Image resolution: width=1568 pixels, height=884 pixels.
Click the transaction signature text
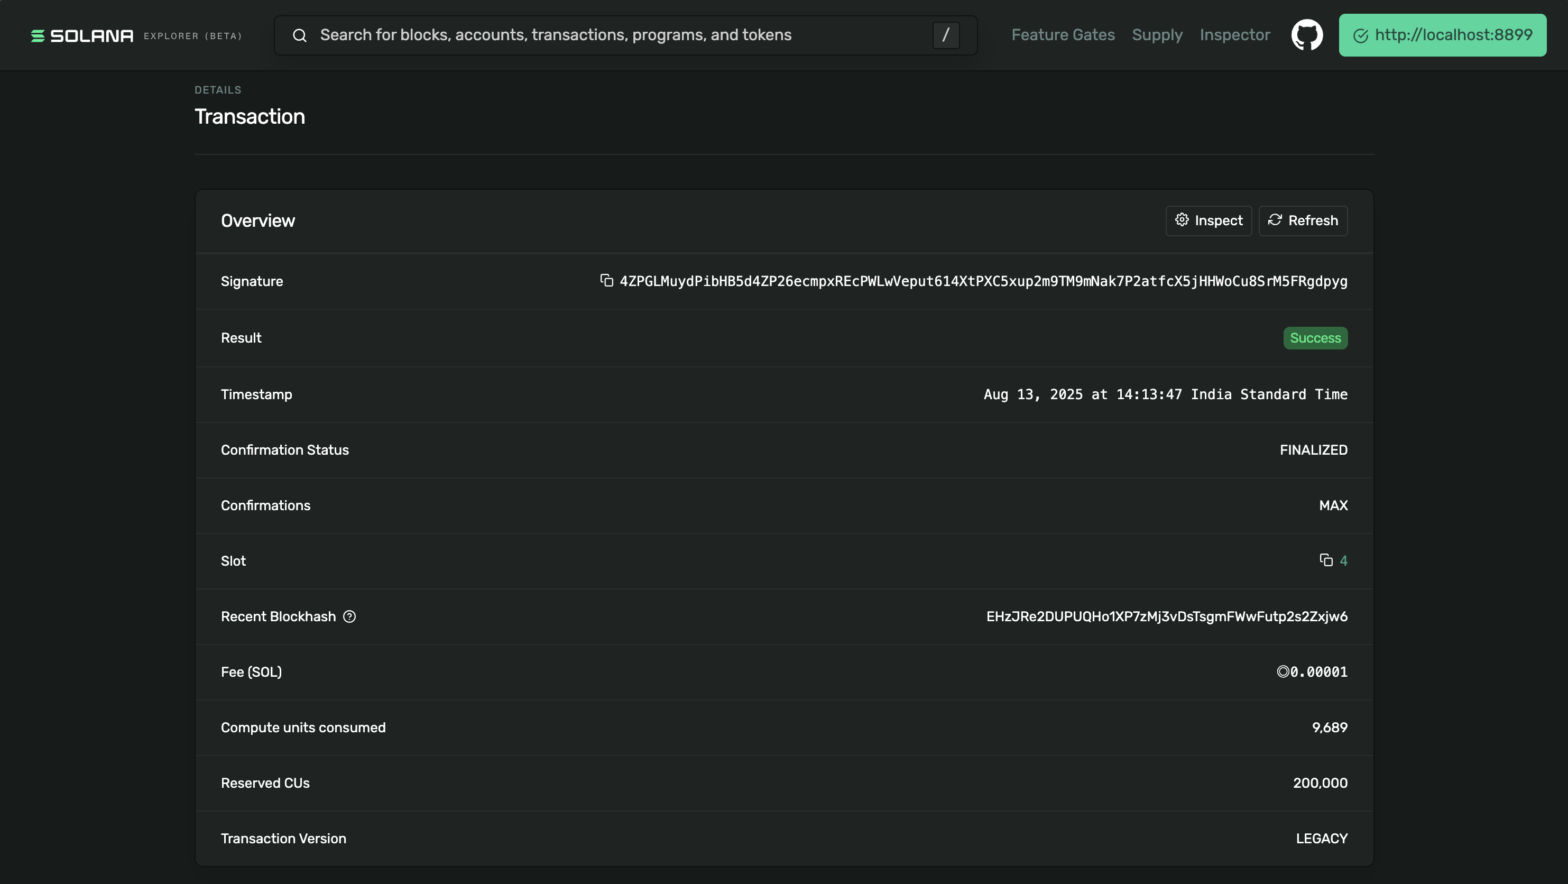tap(983, 281)
